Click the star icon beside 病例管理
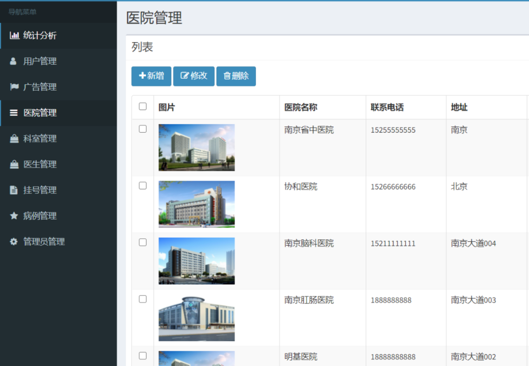This screenshot has width=529, height=366. pyautogui.click(x=14, y=216)
